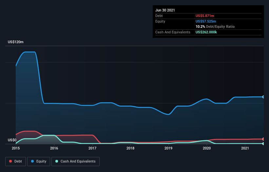Click the 2019 x-axis label
Image resolution: width=269 pixels, height=172 pixels.
point(168,148)
